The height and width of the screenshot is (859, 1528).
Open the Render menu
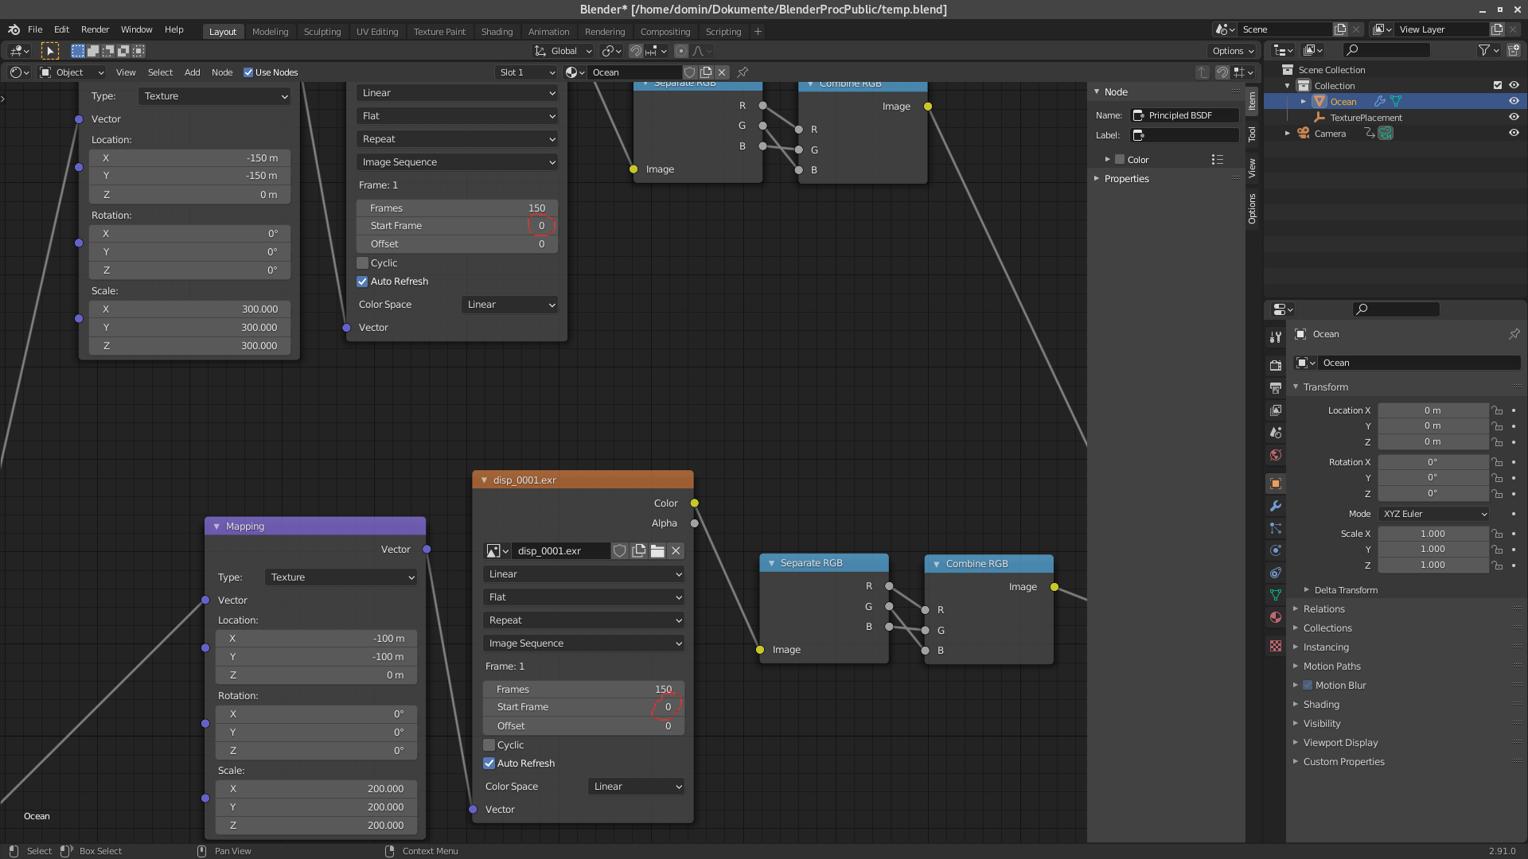coord(95,29)
